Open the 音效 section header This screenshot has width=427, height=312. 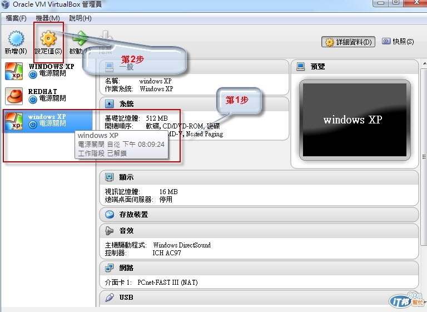click(259, 231)
